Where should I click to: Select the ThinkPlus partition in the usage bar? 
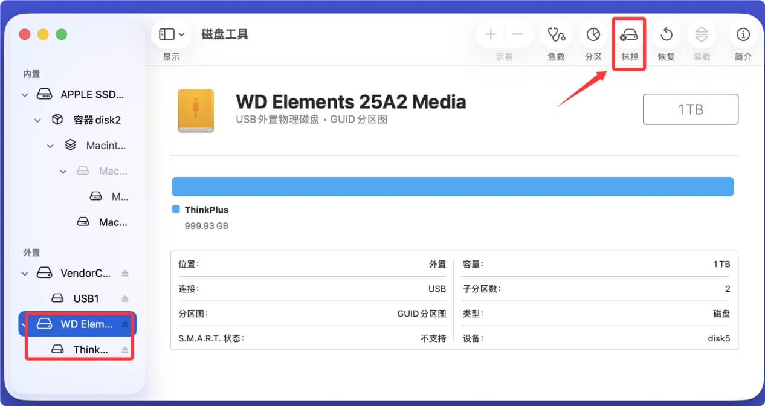click(x=453, y=186)
